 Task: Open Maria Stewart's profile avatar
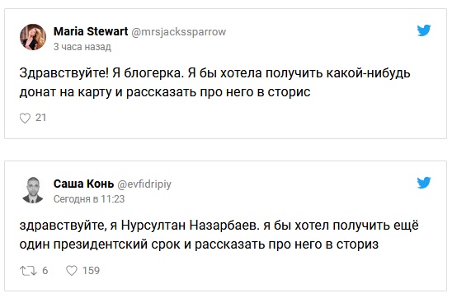33,37
